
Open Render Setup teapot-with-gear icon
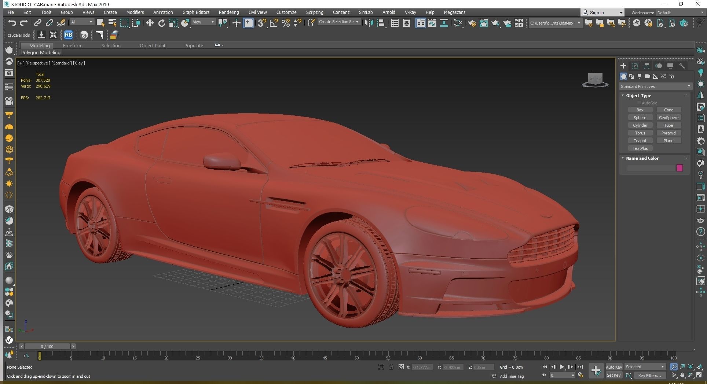pos(472,23)
